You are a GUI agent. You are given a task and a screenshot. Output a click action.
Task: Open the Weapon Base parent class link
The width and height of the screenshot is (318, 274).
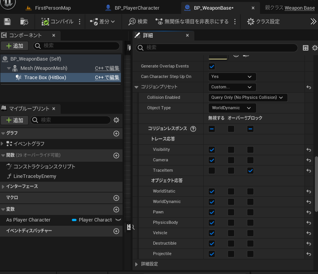(x=299, y=8)
